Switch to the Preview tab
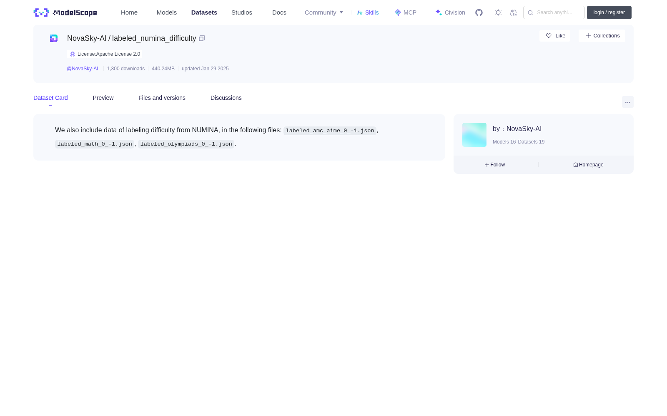Viewport: 667px width, 416px height. click(x=103, y=98)
